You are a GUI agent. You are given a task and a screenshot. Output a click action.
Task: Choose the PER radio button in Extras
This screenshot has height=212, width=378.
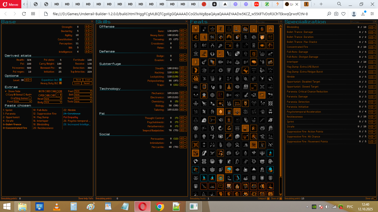pyautogui.click(x=40, y=95)
